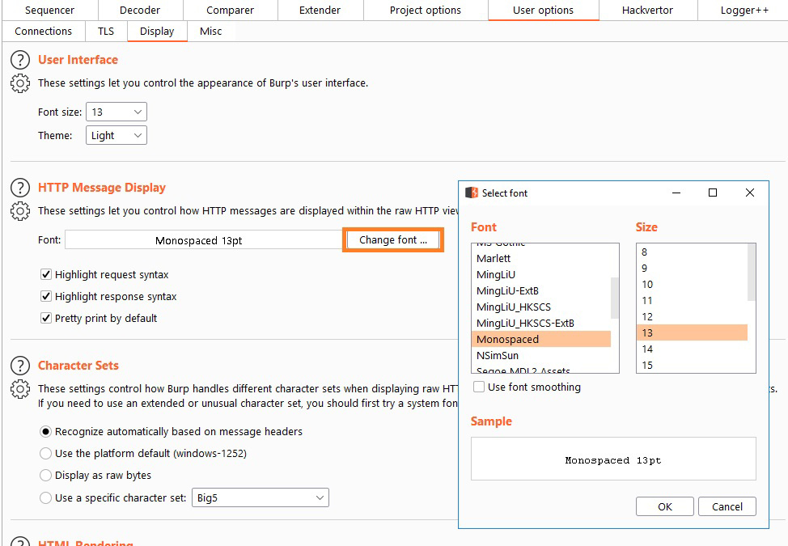This screenshot has width=788, height=546.
Task: Choose size 11 in Size list
Action: (x=692, y=300)
